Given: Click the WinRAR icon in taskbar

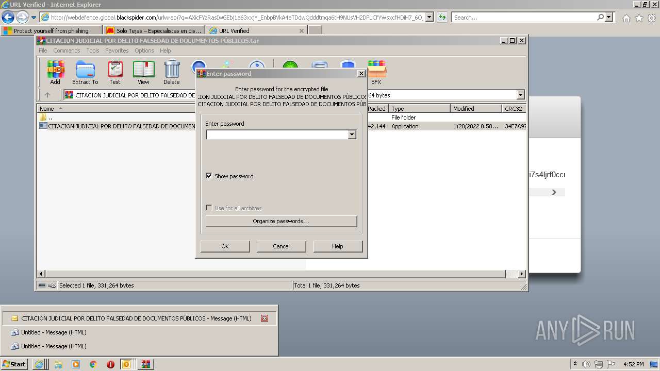Looking at the screenshot, I should click(x=145, y=364).
